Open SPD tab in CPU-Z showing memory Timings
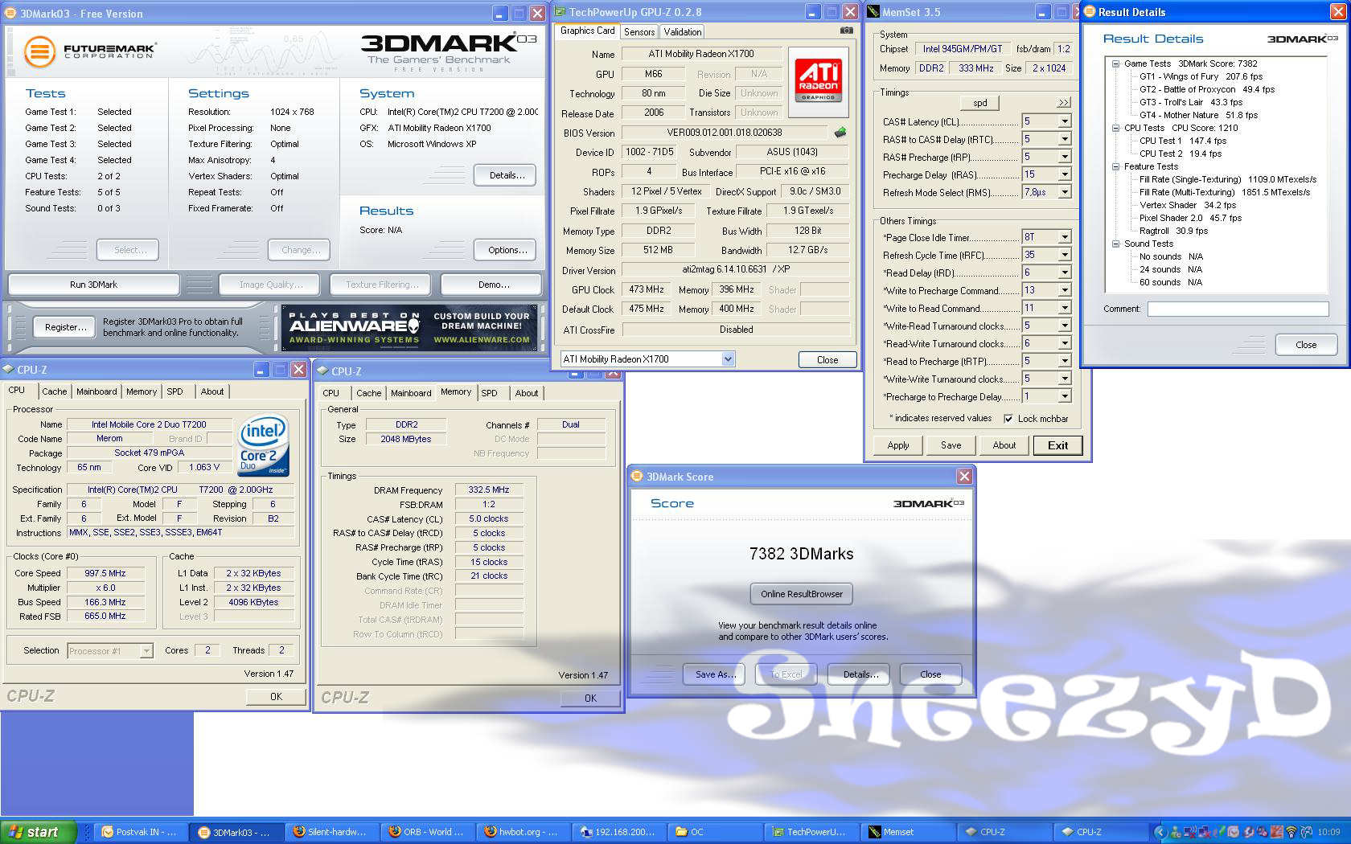 pos(489,393)
